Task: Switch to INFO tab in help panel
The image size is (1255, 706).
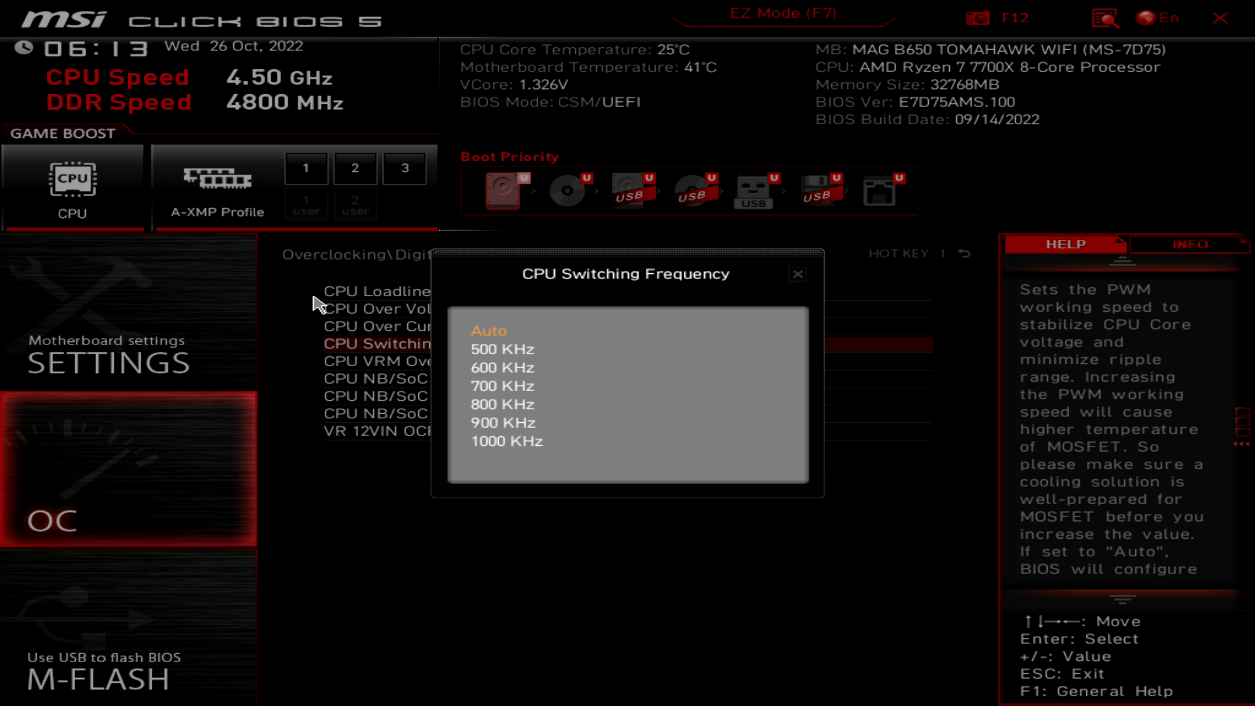Action: (1190, 244)
